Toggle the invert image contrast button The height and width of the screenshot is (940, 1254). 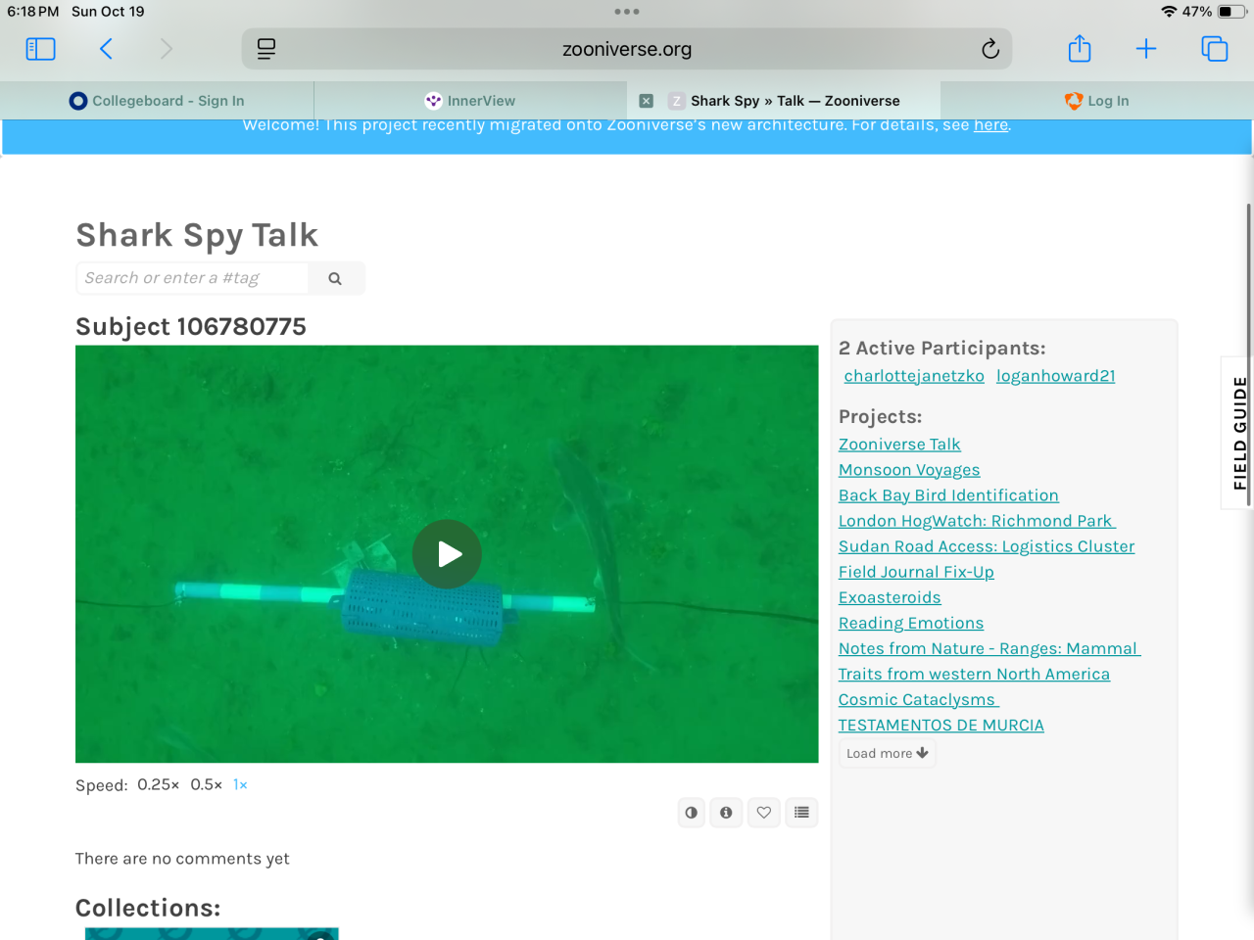click(x=692, y=813)
